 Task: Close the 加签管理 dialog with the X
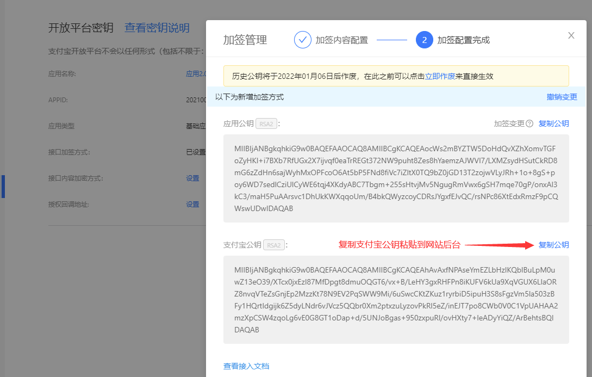click(x=571, y=36)
